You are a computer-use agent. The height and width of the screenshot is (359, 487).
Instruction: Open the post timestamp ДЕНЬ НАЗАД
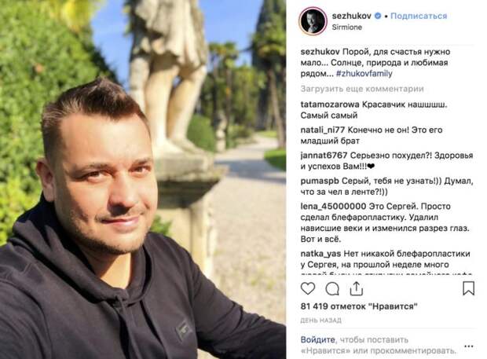pyautogui.click(x=320, y=321)
